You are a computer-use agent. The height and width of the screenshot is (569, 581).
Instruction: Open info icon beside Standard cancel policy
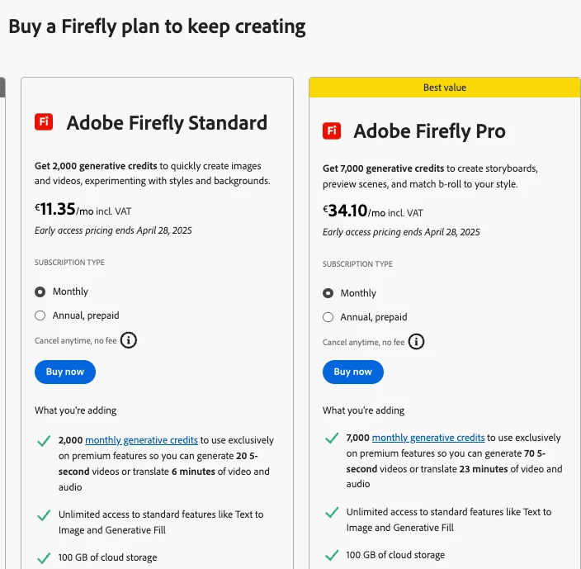(129, 339)
